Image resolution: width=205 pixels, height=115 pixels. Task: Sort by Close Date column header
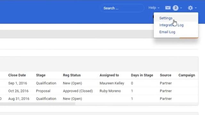click(17, 75)
